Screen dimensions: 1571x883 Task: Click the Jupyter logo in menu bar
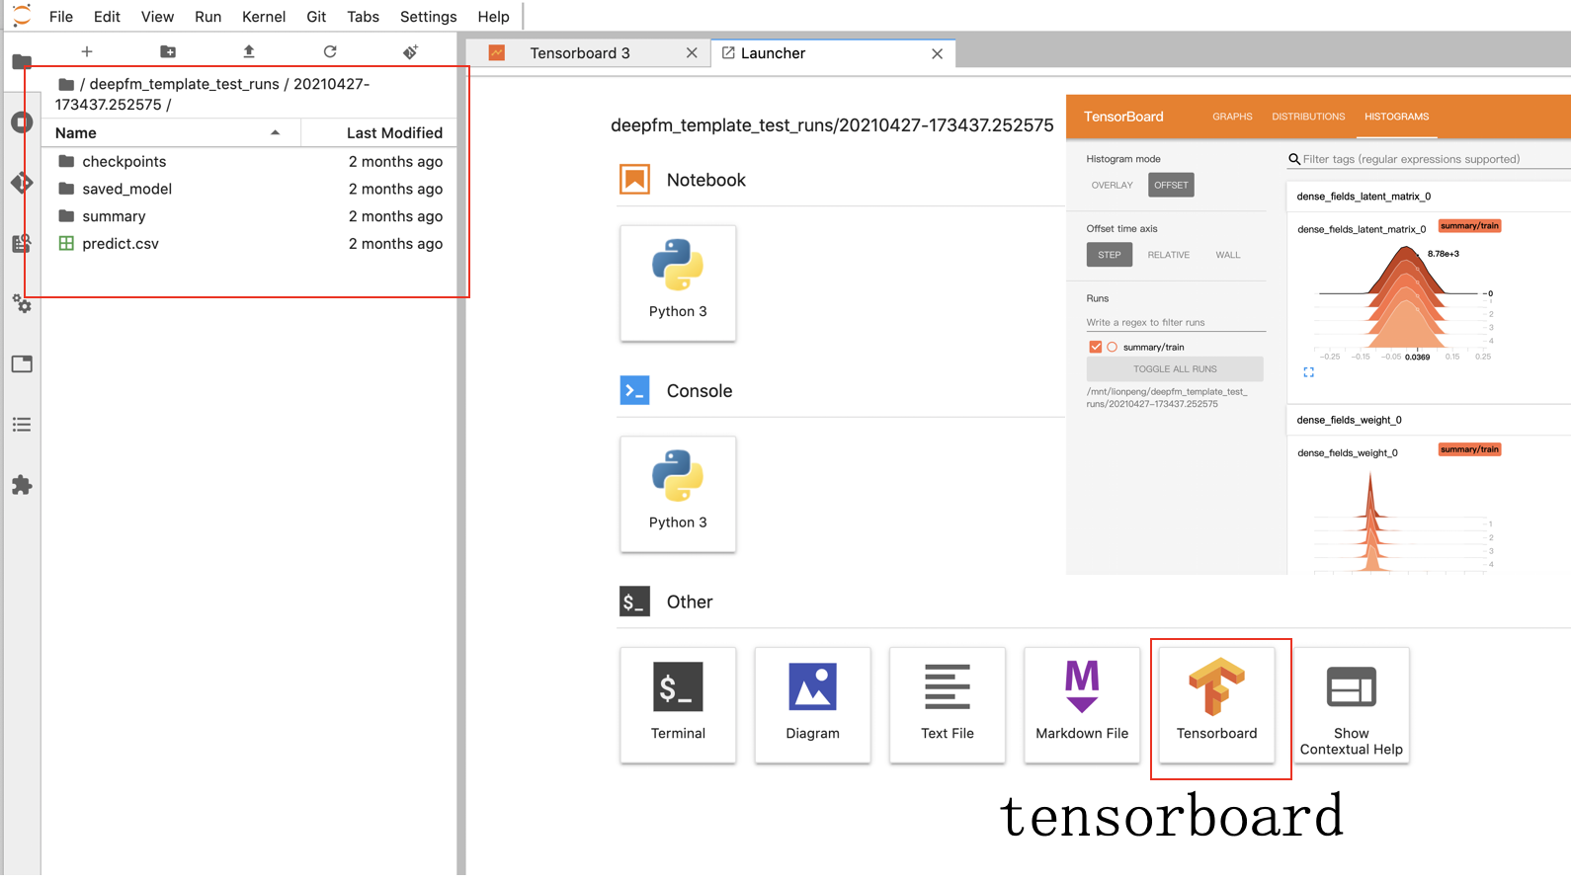coord(22,16)
